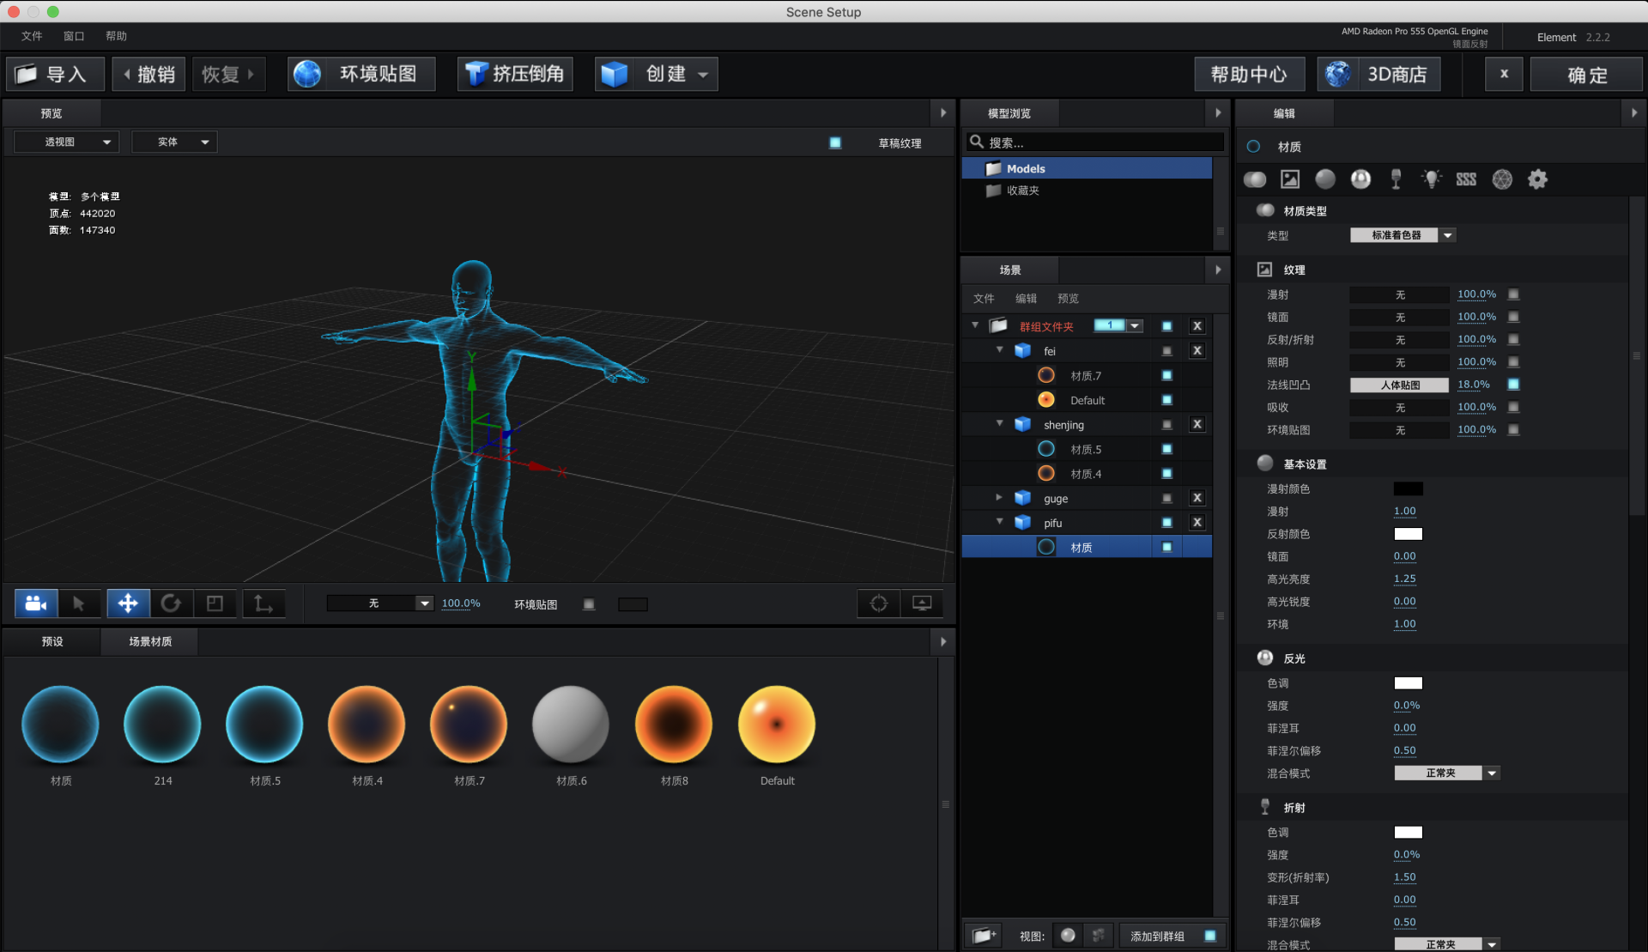Open the 创建 create dropdown arrow
The width and height of the screenshot is (1648, 952).
click(703, 75)
